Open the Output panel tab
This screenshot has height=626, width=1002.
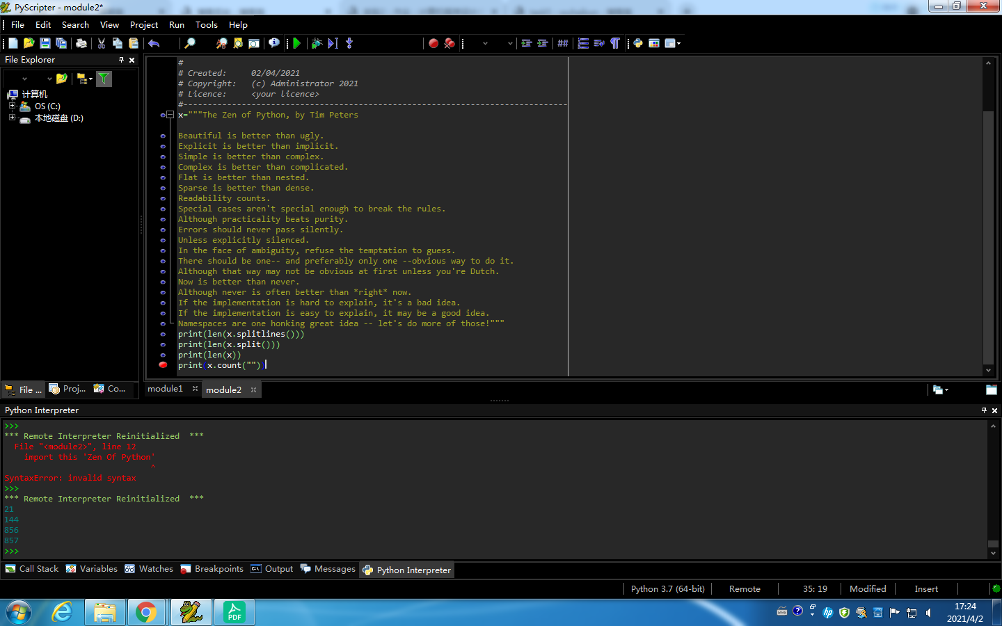tap(272, 569)
